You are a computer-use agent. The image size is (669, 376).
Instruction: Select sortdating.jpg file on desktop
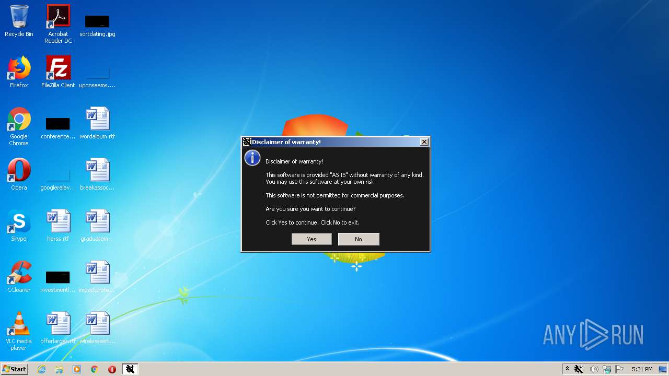click(97, 25)
